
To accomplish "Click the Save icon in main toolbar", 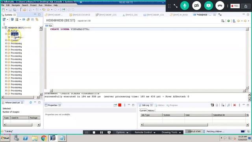I will (10, 10).
